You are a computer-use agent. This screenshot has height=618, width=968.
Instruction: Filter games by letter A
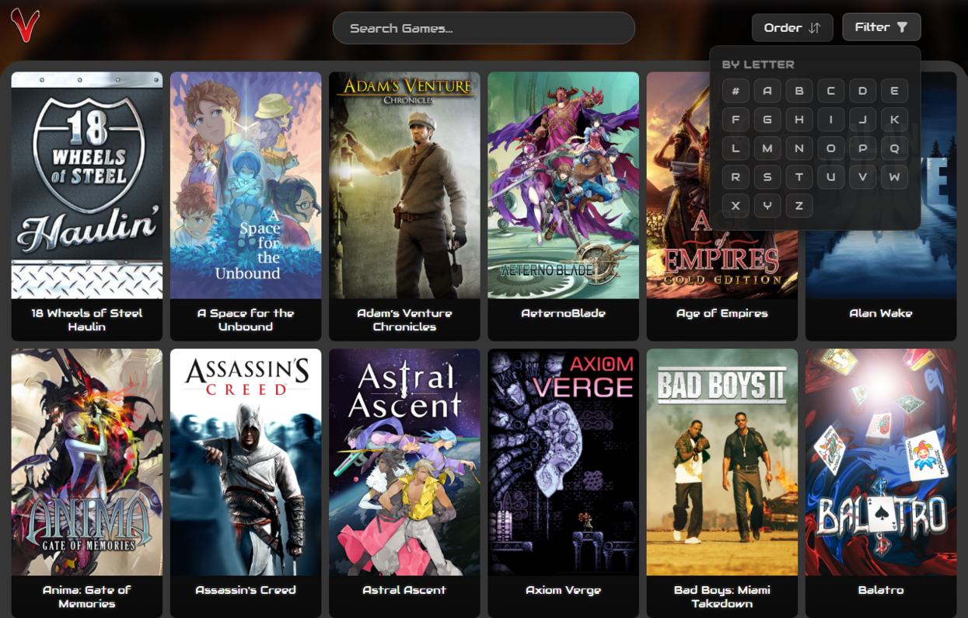pyautogui.click(x=767, y=91)
